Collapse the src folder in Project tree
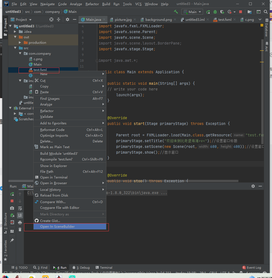 (x=16, y=48)
